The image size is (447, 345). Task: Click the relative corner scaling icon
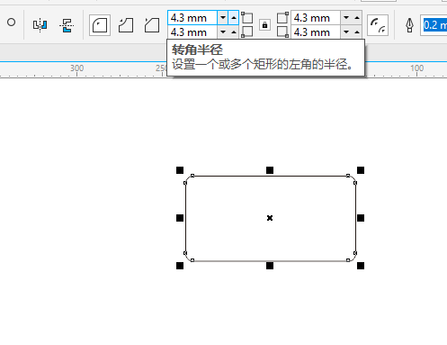(x=378, y=25)
